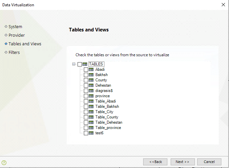Close the Data Virtualization dialog

(223, 5)
